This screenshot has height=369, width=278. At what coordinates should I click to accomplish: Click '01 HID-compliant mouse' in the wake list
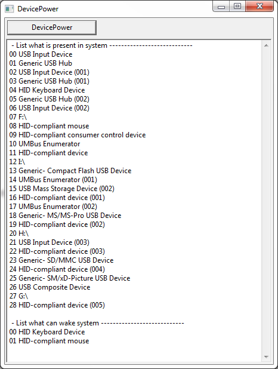(x=49, y=341)
